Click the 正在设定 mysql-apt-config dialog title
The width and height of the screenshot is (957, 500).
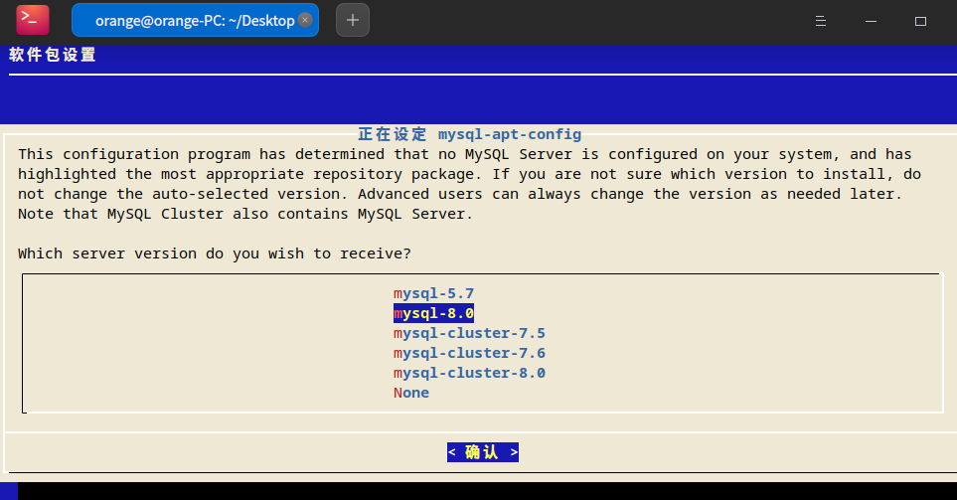click(x=469, y=134)
